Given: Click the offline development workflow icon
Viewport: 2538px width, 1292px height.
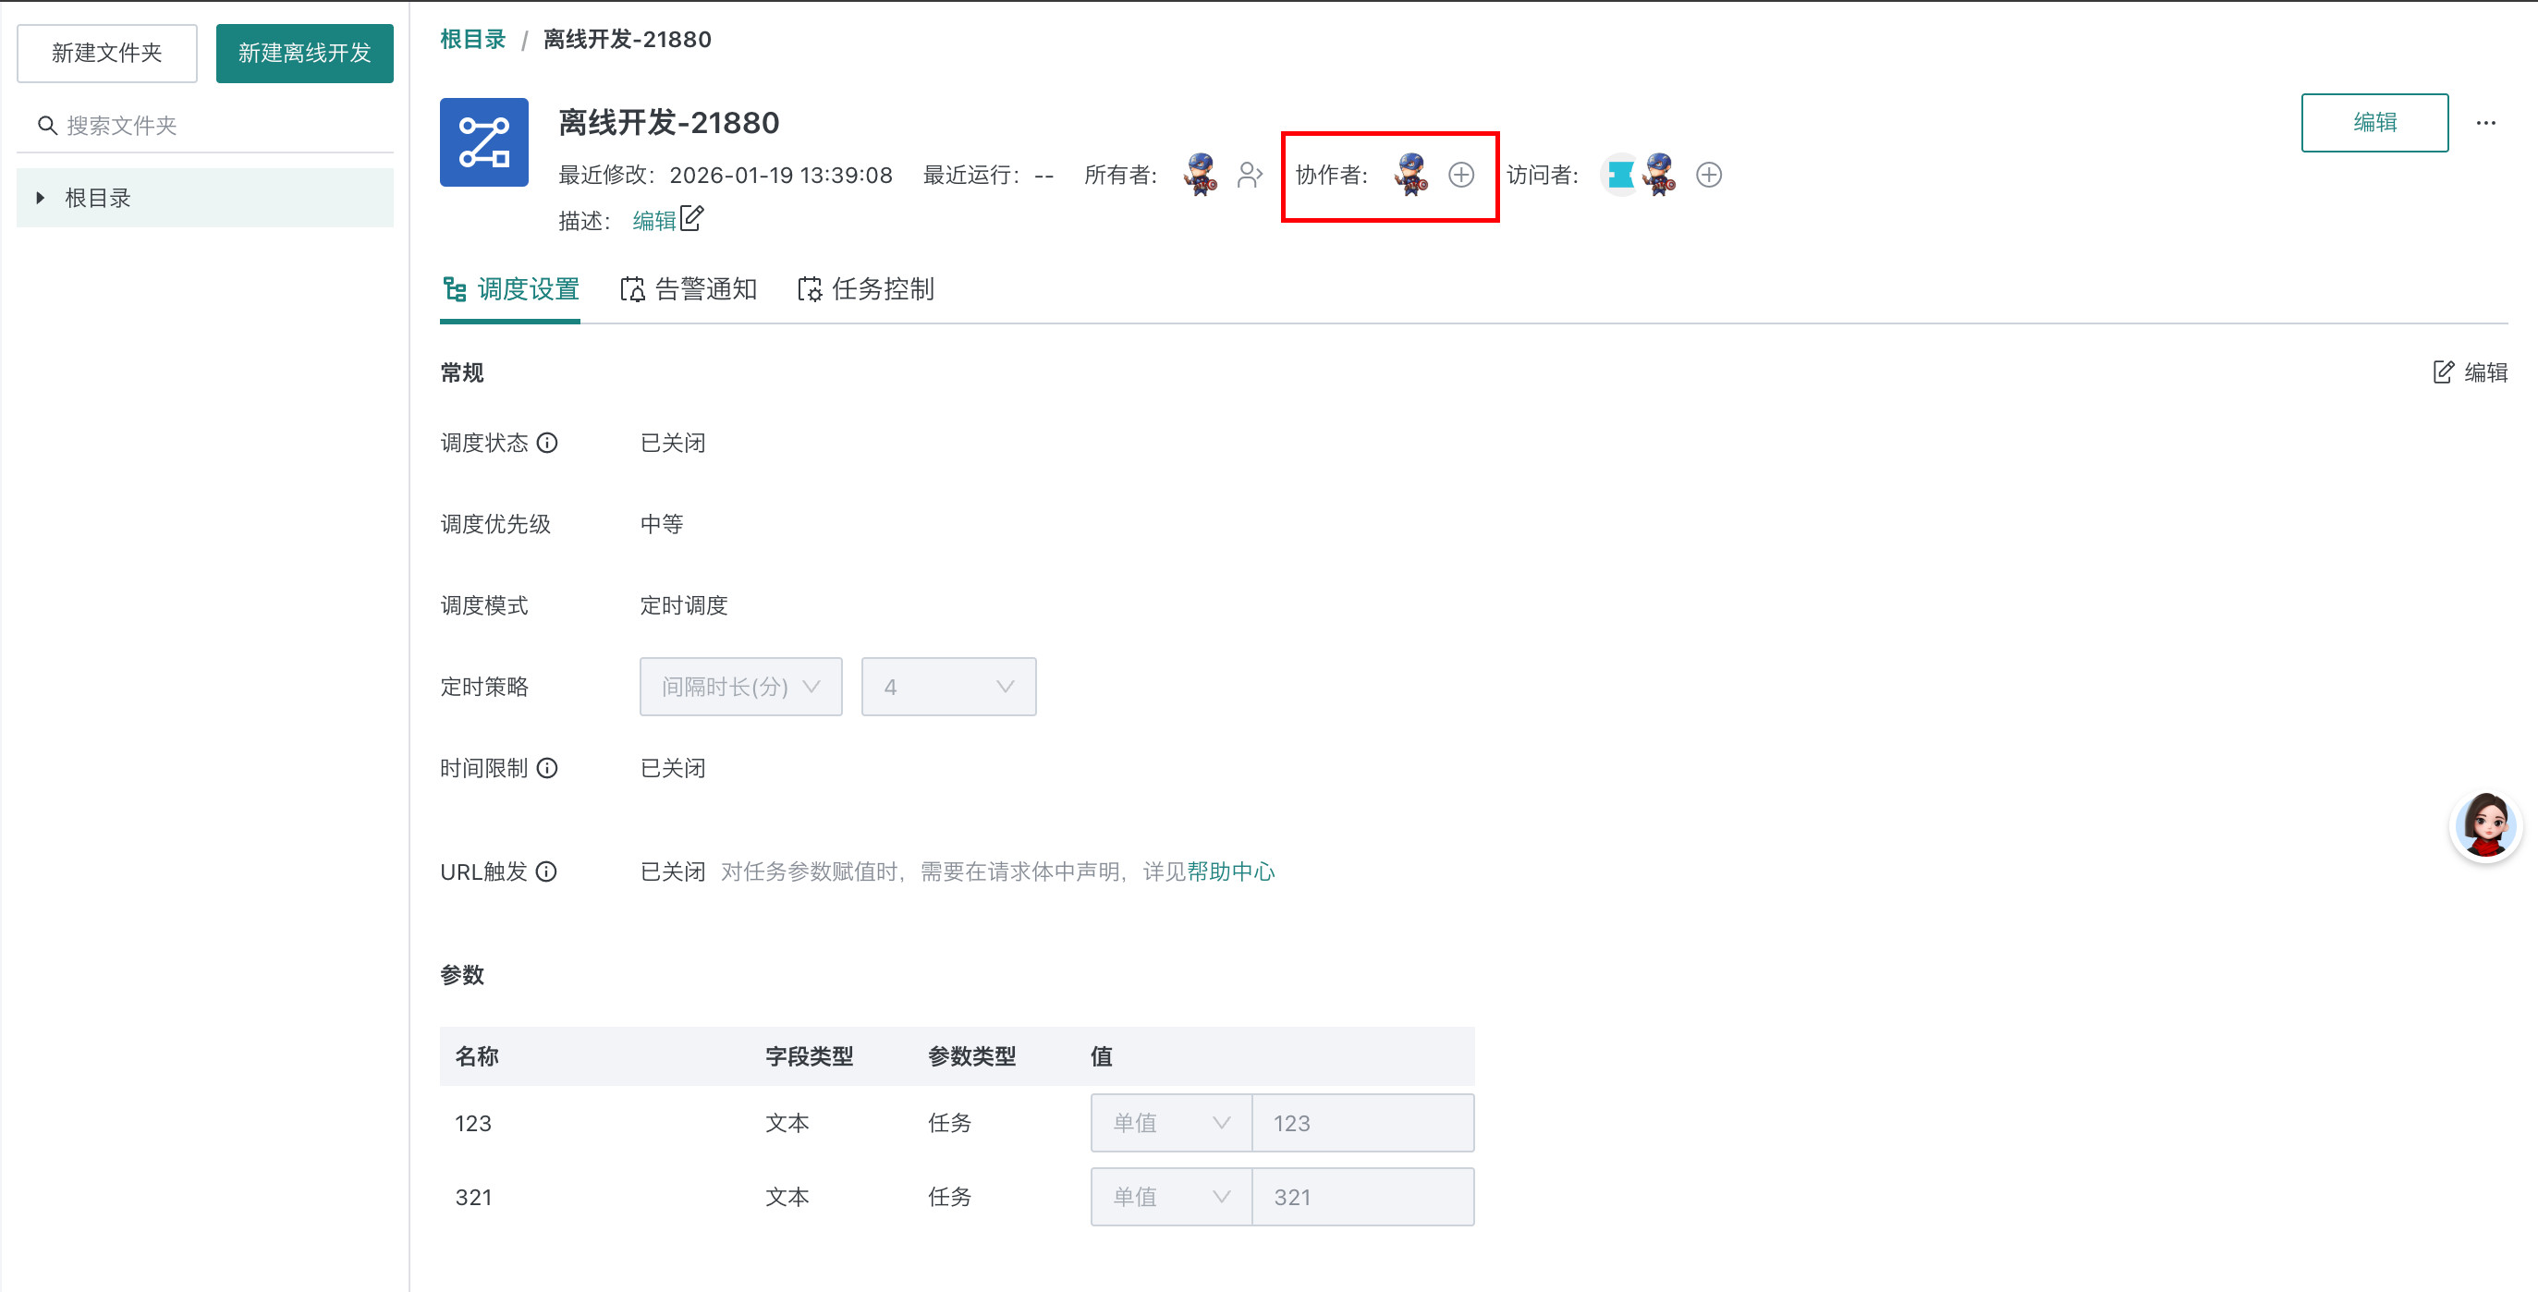Looking at the screenshot, I should (x=483, y=143).
